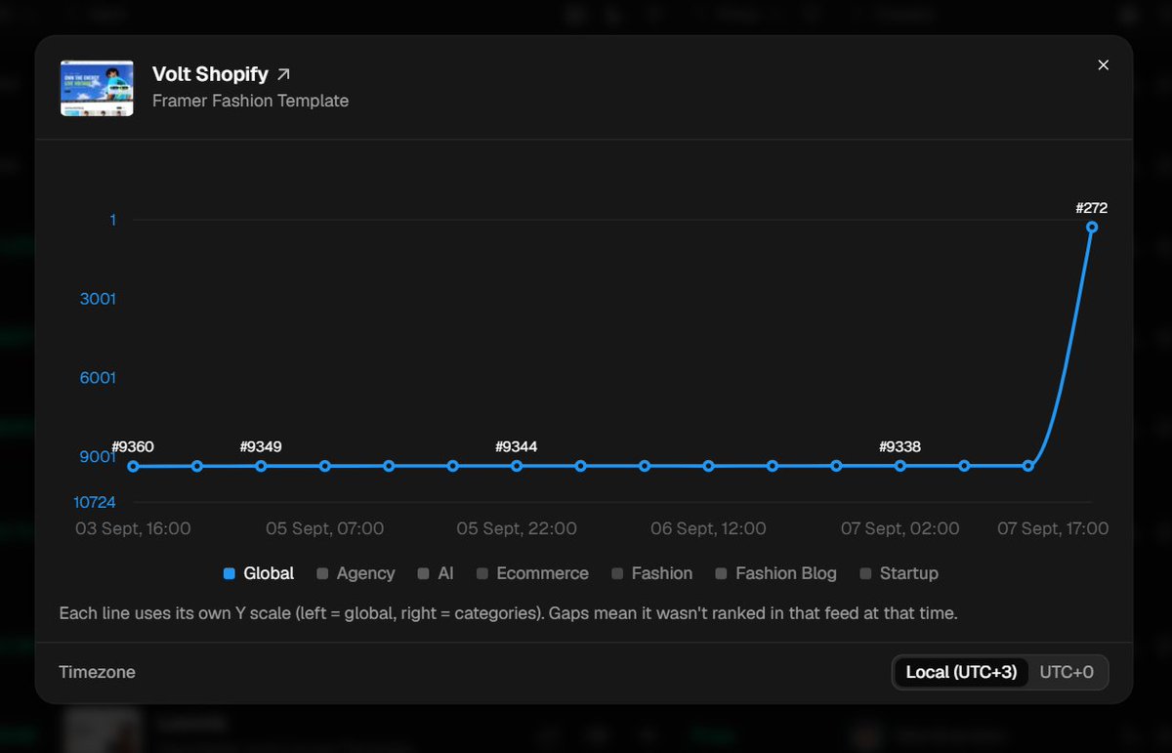Screen dimensions: 1172x753
Task: Click the #272 data point
Action: click(1092, 227)
